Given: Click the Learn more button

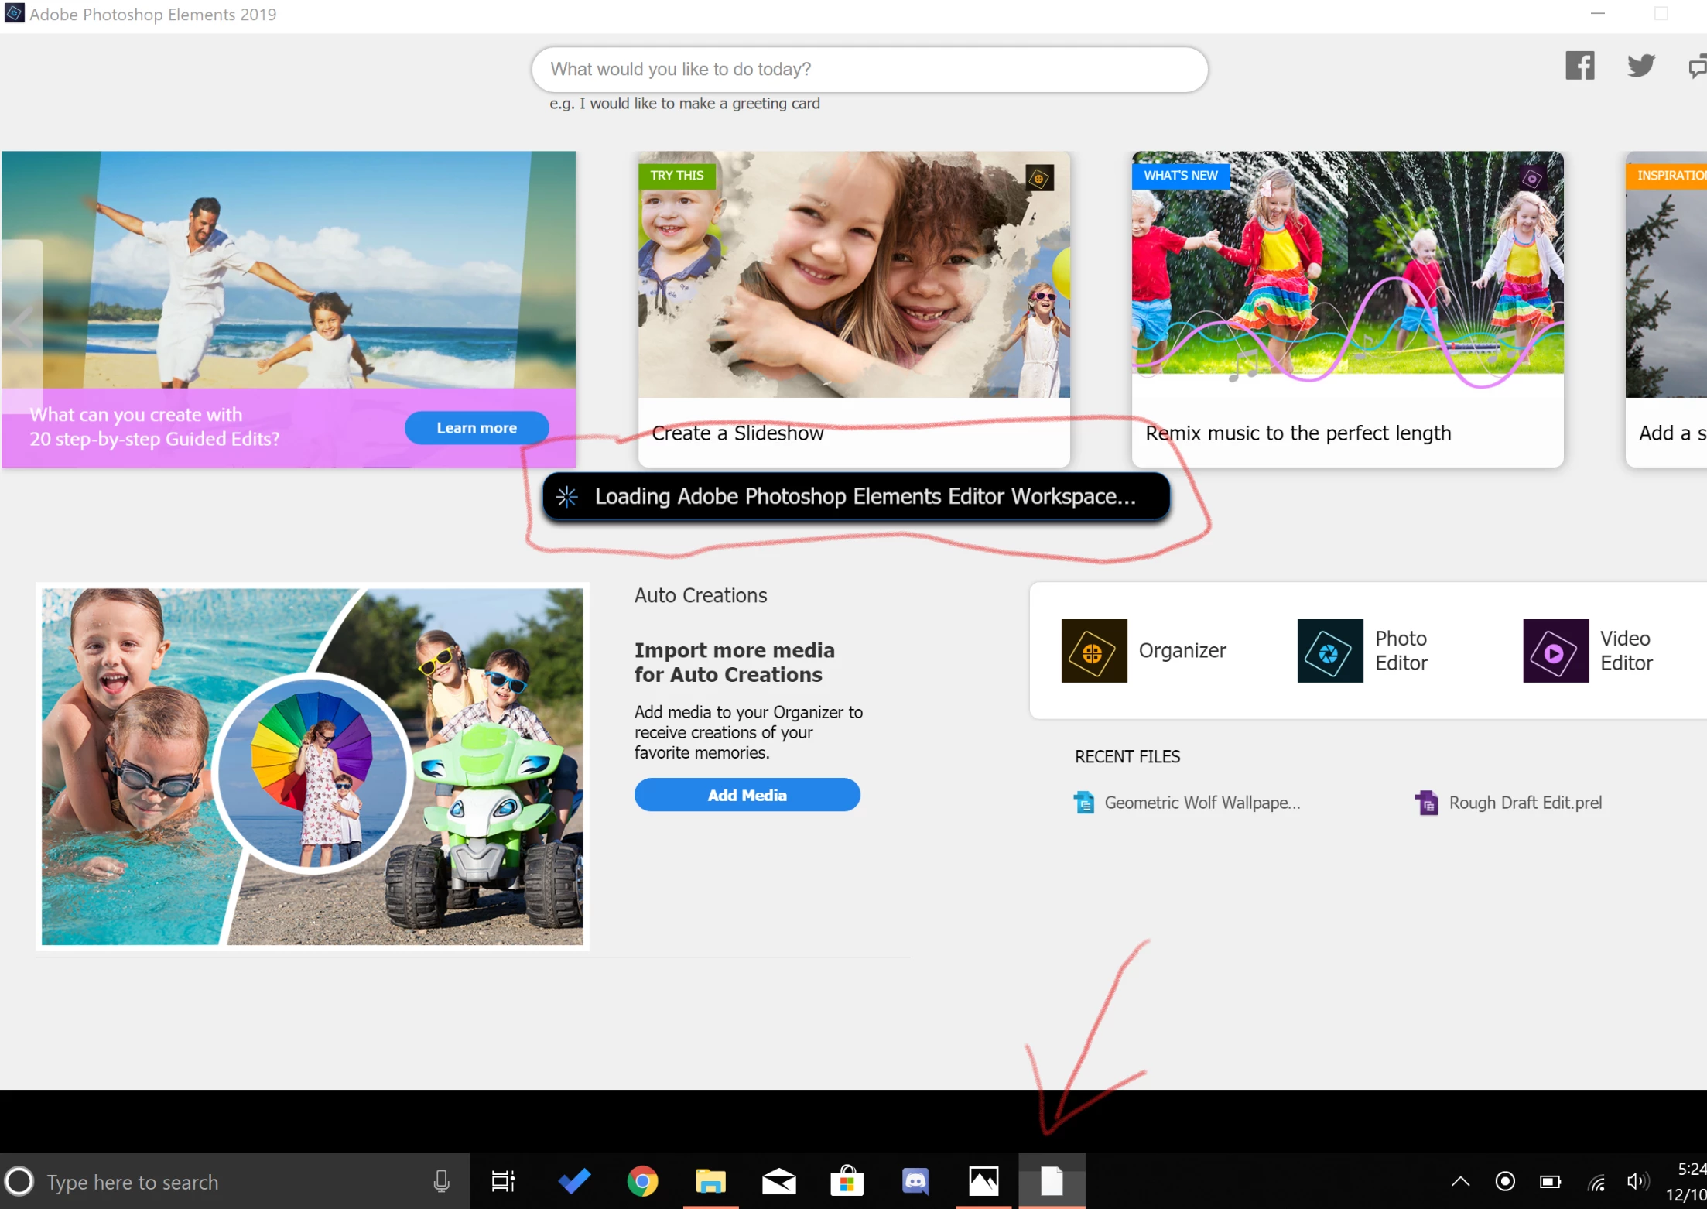Looking at the screenshot, I should click(477, 427).
